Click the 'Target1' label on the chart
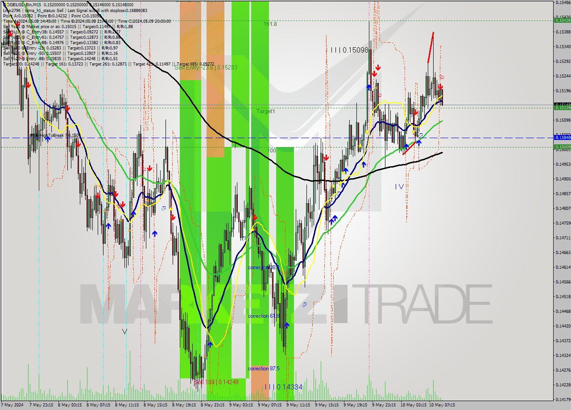This screenshot has width=571, height=410. (265, 111)
